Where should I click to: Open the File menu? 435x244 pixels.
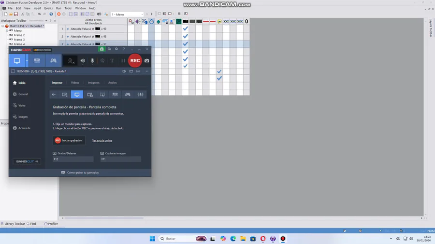pyautogui.click(x=10, y=8)
